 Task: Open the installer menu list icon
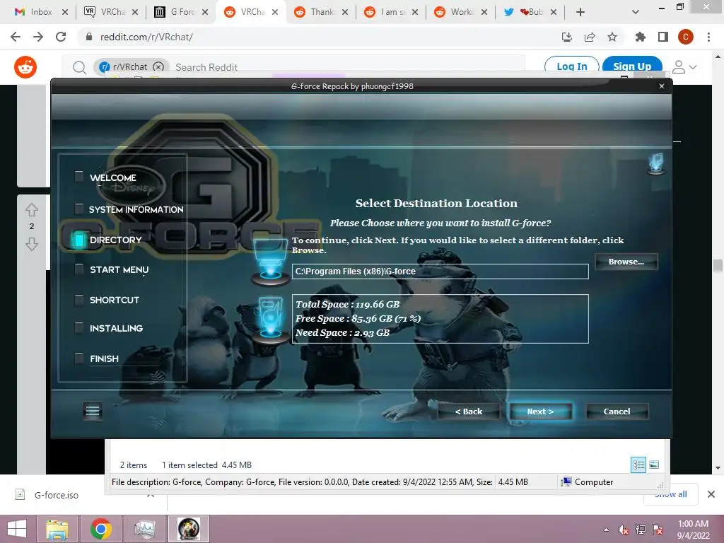[93, 411]
